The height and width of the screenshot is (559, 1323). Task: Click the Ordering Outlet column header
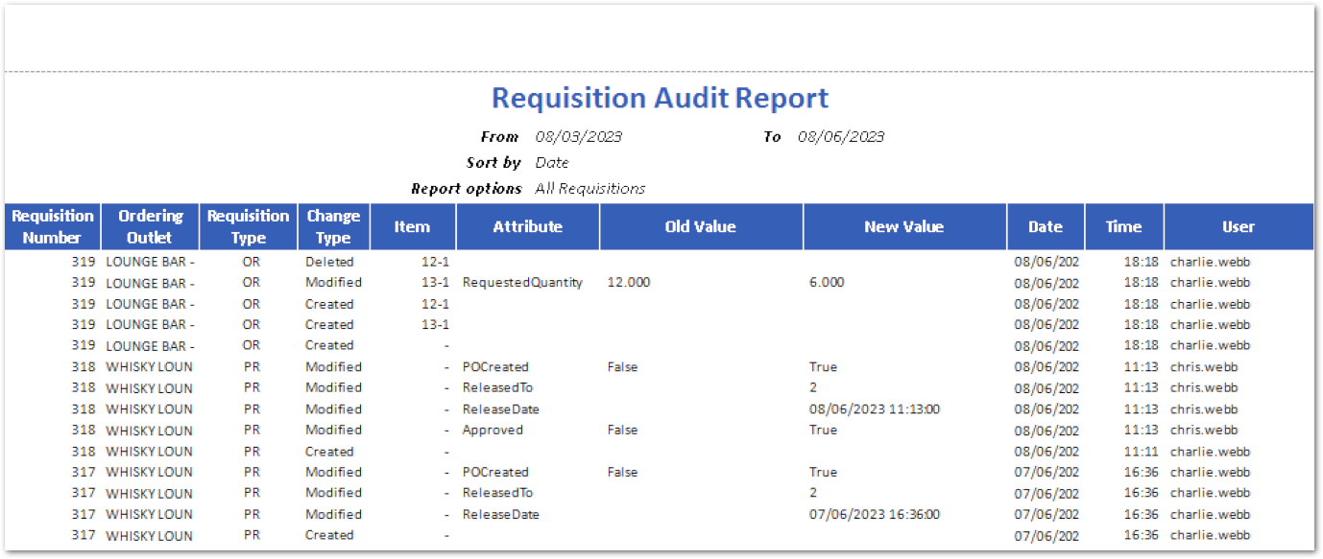pos(150,226)
